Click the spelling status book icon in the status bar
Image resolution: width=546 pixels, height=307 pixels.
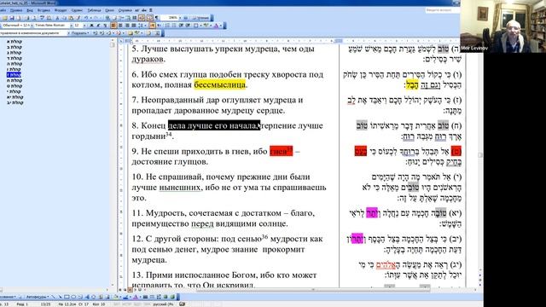point(182,304)
